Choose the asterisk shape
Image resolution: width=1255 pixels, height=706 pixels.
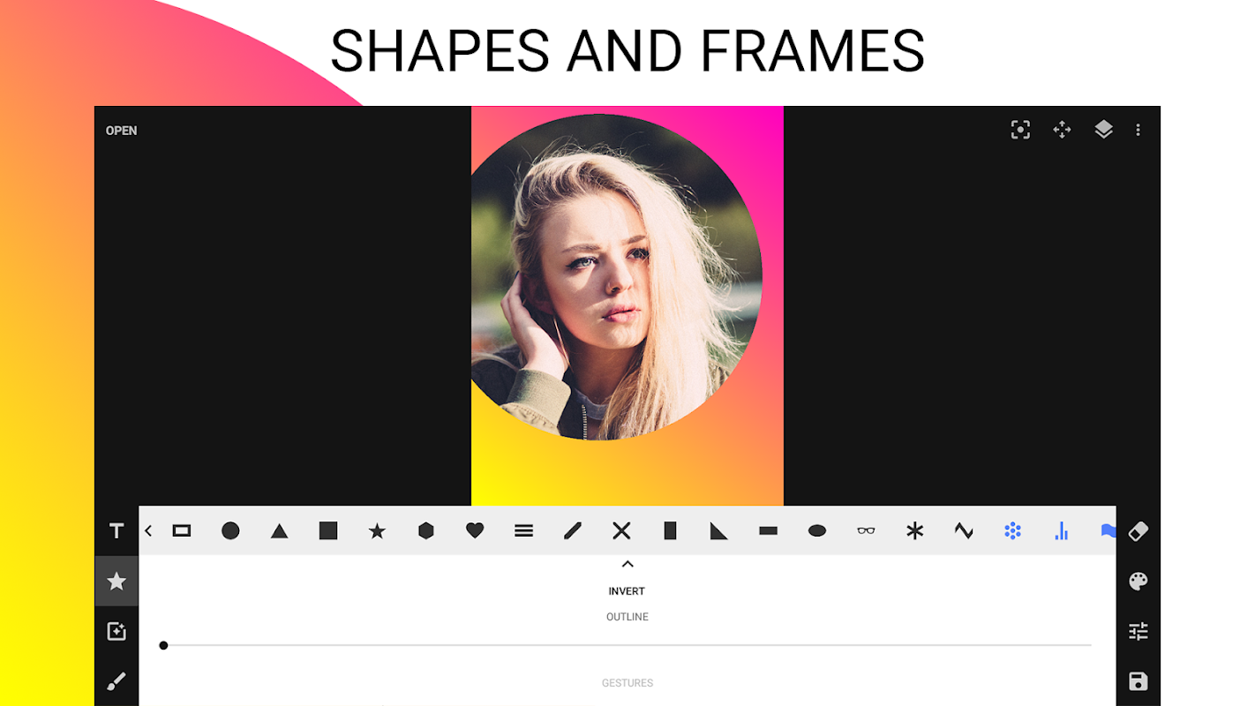click(915, 530)
